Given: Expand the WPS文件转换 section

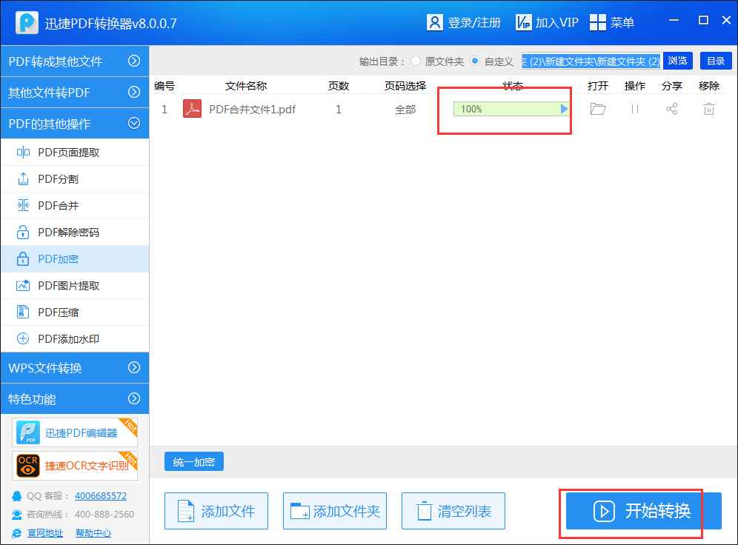Looking at the screenshot, I should pyautogui.click(x=75, y=368).
